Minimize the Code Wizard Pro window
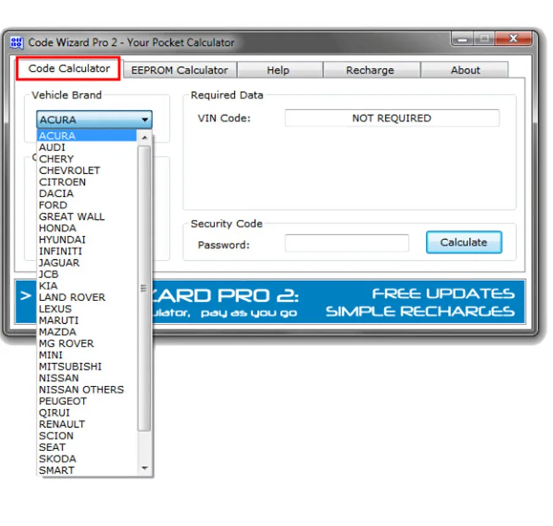 click(462, 39)
